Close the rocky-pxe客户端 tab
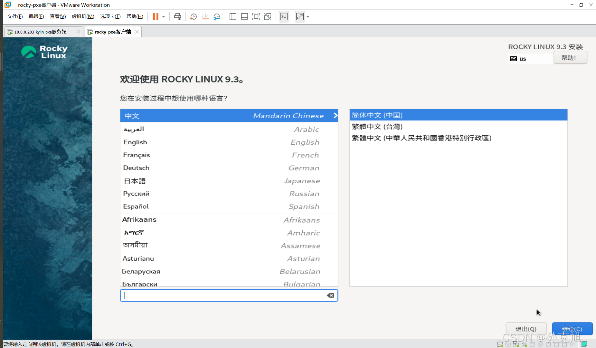Image resolution: width=596 pixels, height=348 pixels. click(137, 32)
